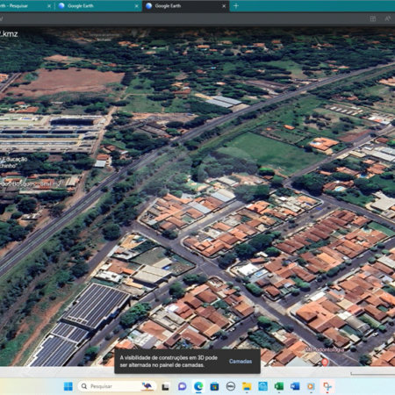Open the Windows Start menu
Image resolution: width=395 pixels, height=395 pixels.
pyautogui.click(x=68, y=386)
